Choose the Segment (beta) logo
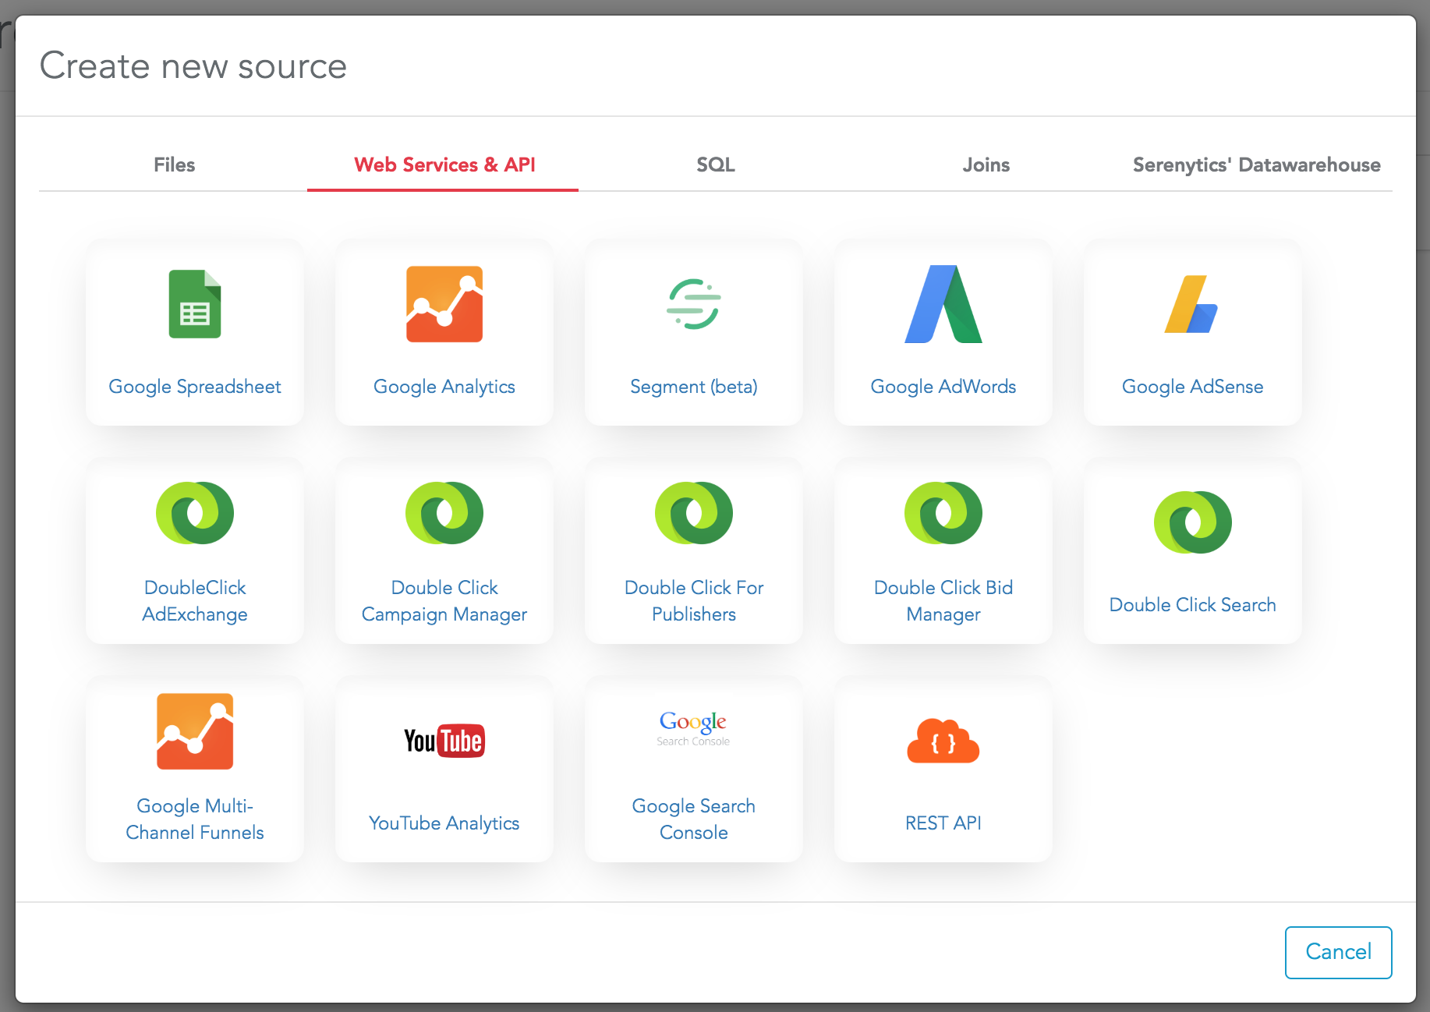The image size is (1430, 1012). point(694,304)
